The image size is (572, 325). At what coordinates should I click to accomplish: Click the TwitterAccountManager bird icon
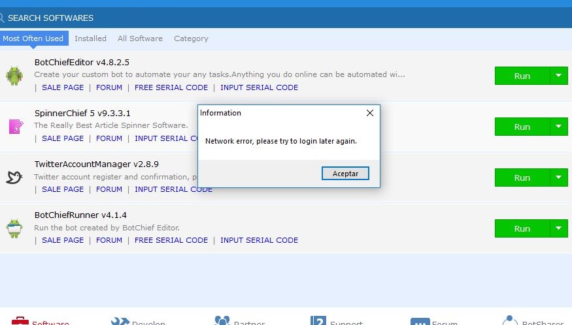pos(14,178)
